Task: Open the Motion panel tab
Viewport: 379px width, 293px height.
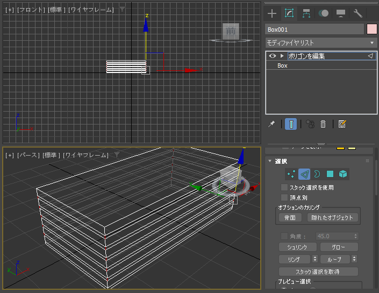Action: pyautogui.click(x=324, y=13)
